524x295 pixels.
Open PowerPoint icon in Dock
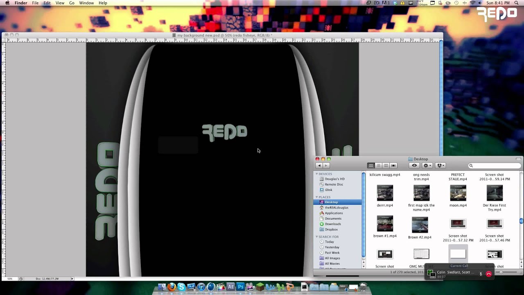click(290, 287)
